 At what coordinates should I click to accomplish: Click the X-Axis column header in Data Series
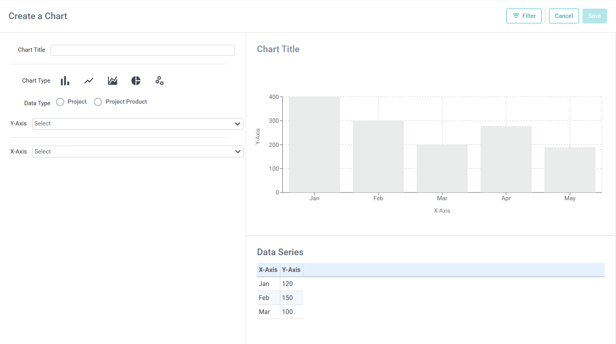(268, 270)
